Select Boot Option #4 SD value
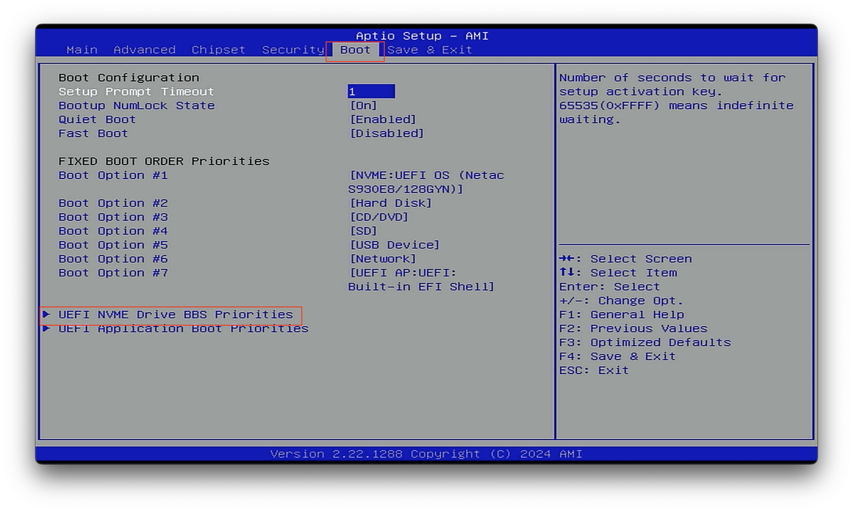Image resolution: width=853 pixels, height=511 pixels. [363, 231]
